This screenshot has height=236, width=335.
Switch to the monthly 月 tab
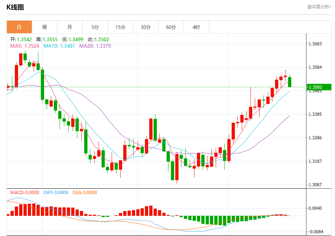pos(70,27)
